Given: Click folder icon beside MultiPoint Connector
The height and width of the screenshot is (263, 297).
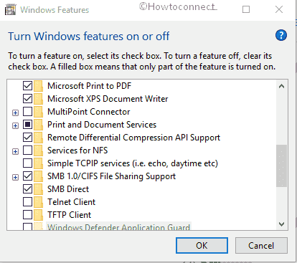Looking at the screenshot, I should coord(38,112).
